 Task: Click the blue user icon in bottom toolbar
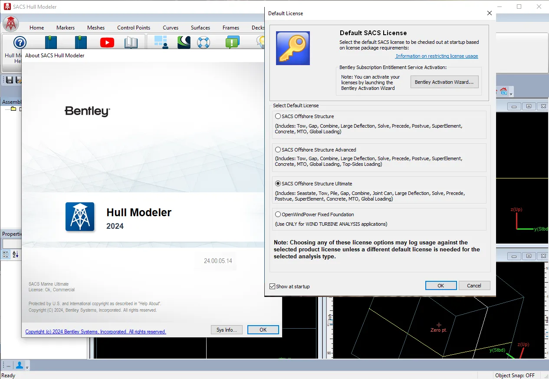tap(20, 365)
